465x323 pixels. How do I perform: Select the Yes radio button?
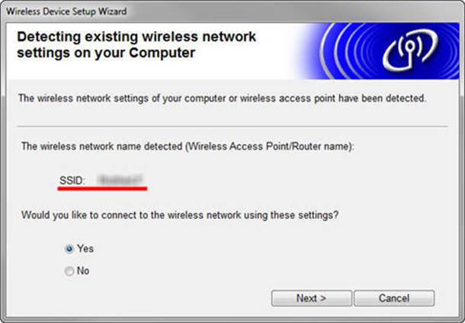pyautogui.click(x=69, y=248)
